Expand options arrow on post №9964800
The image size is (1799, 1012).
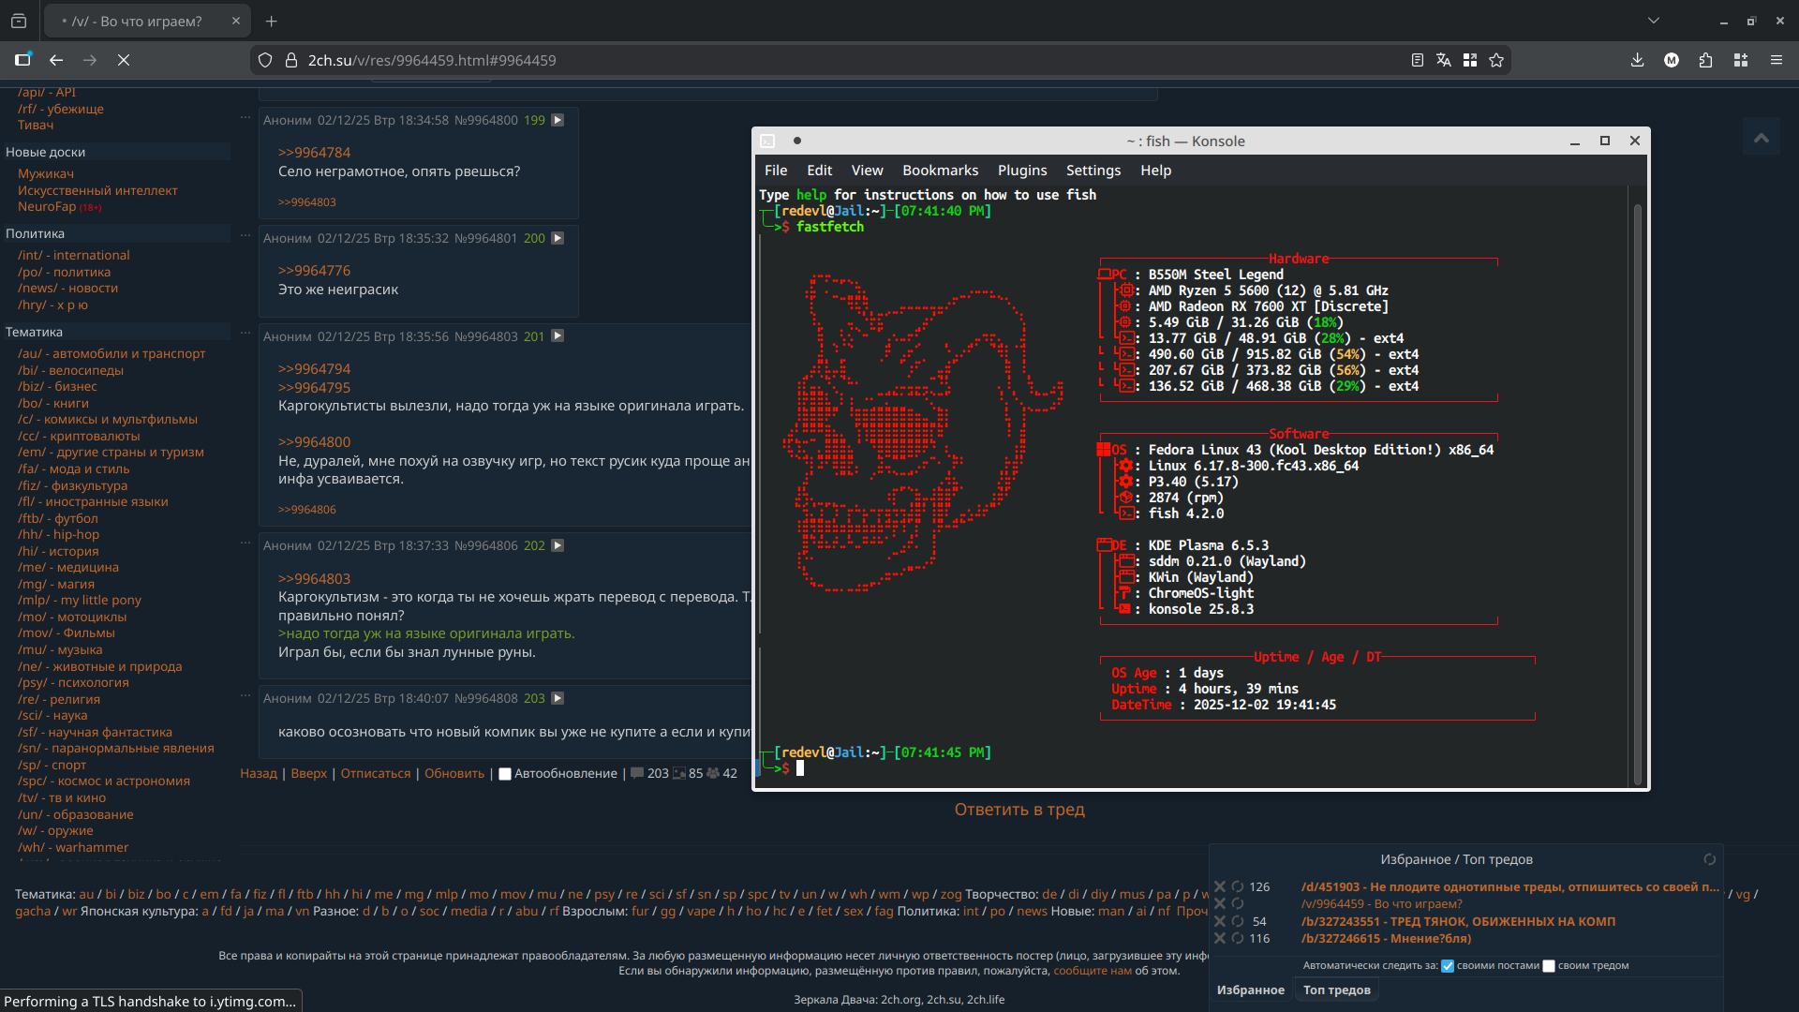[x=558, y=120]
